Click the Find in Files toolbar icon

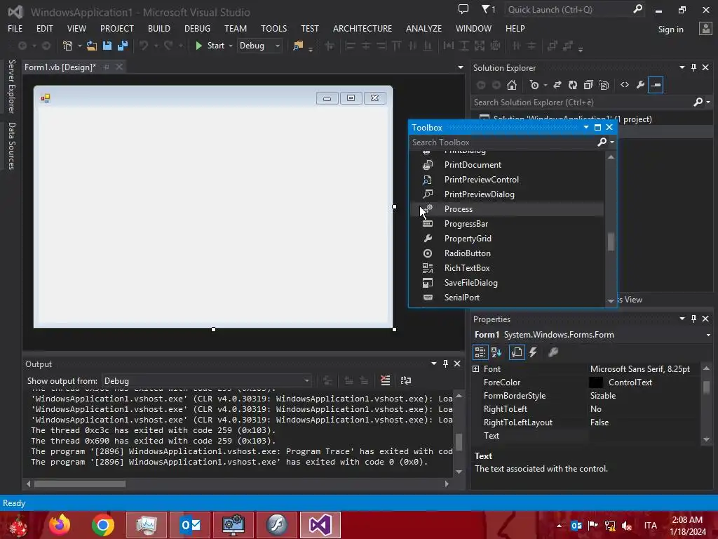pyautogui.click(x=298, y=46)
